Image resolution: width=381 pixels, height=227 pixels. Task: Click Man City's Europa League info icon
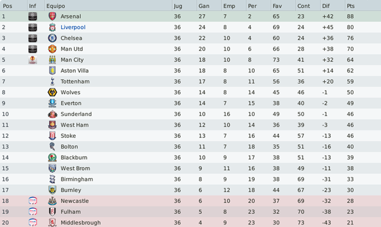tap(33, 60)
